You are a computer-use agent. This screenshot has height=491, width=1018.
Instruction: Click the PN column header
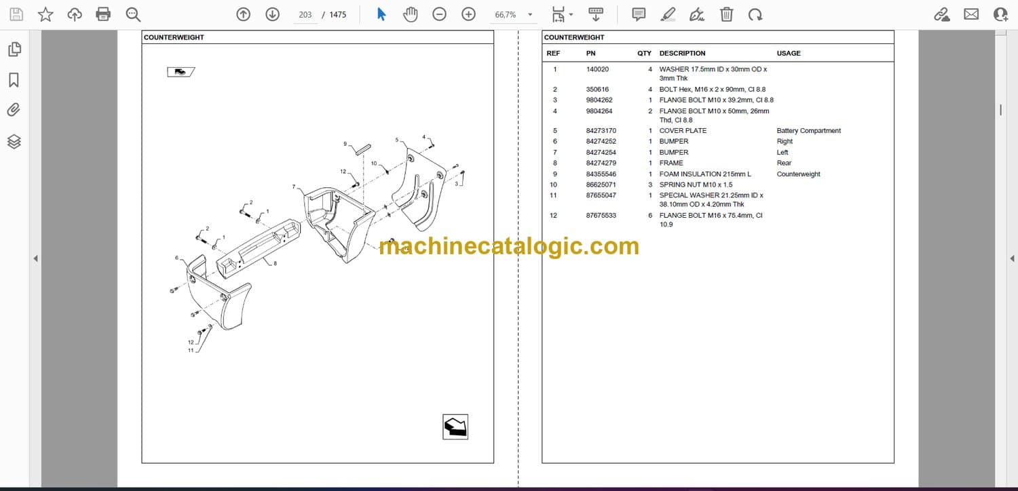tap(591, 53)
